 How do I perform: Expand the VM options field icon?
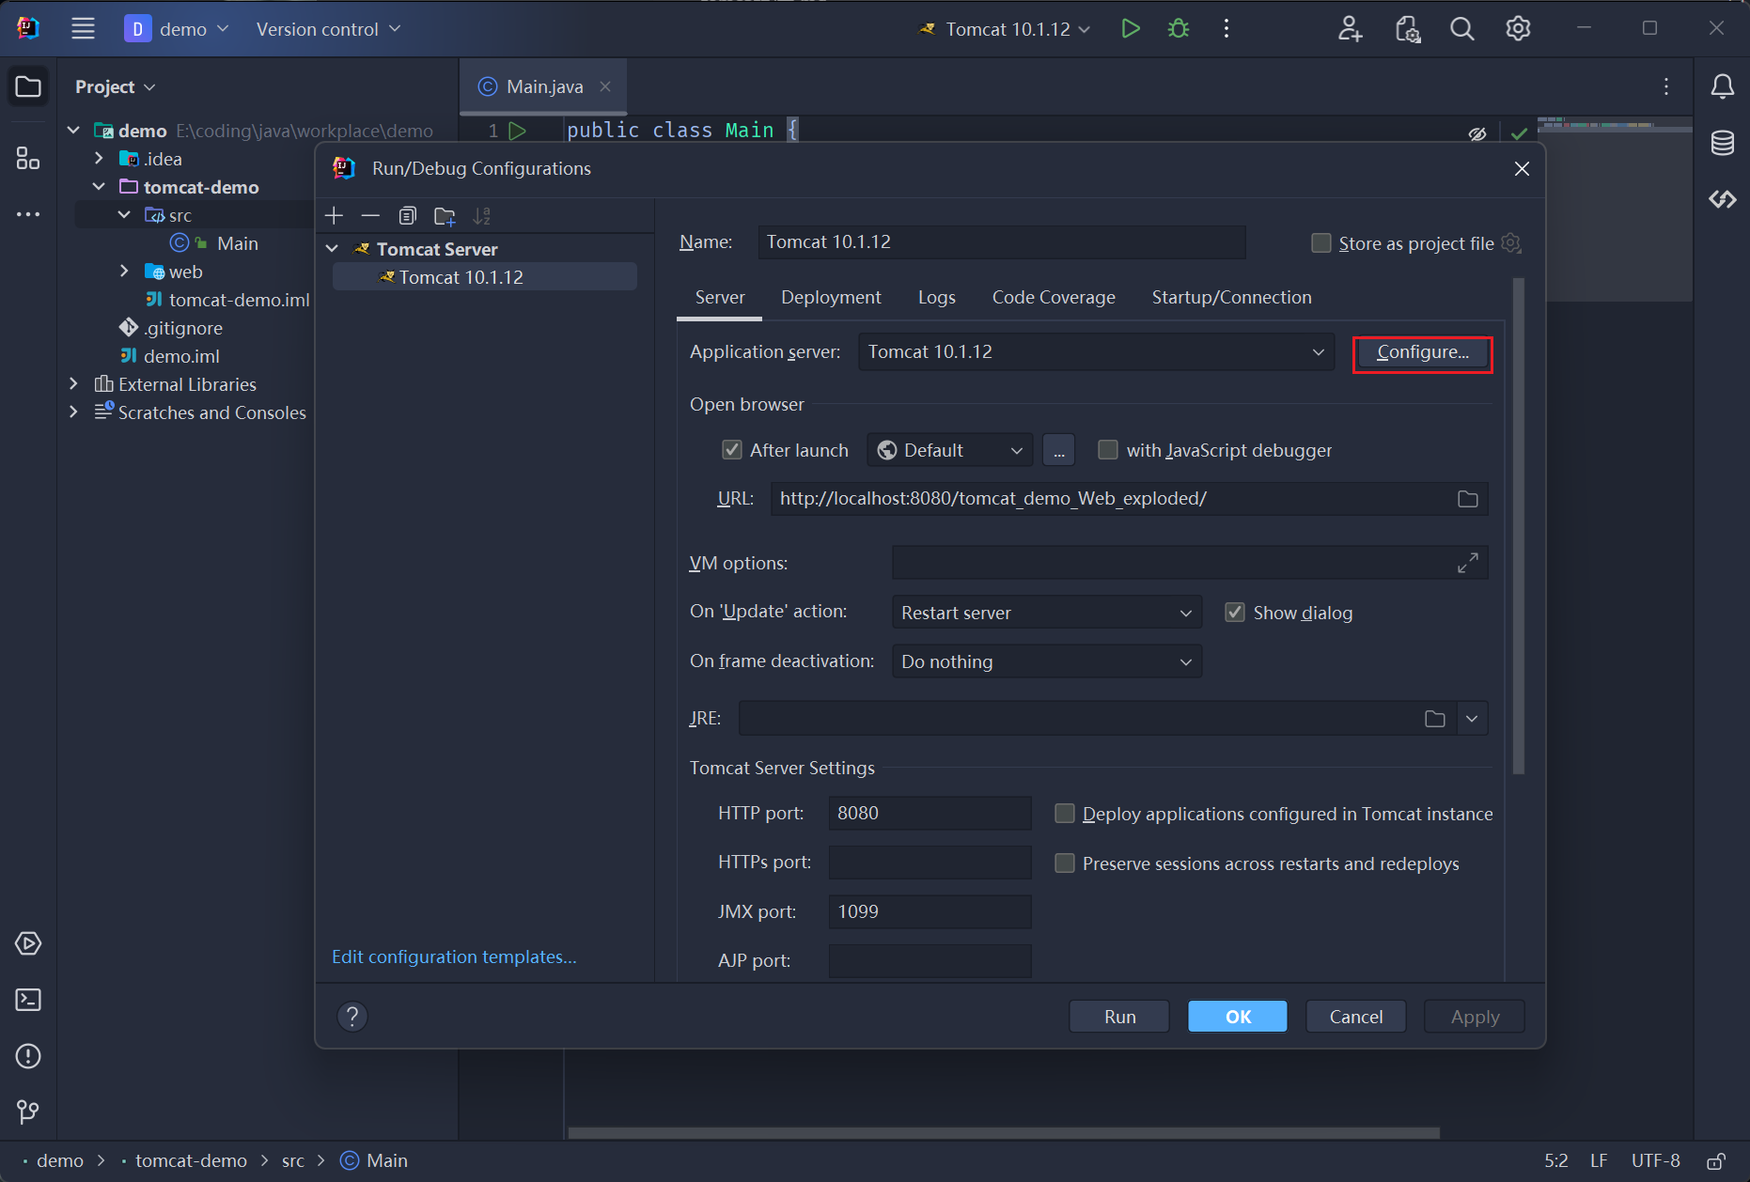1468,563
